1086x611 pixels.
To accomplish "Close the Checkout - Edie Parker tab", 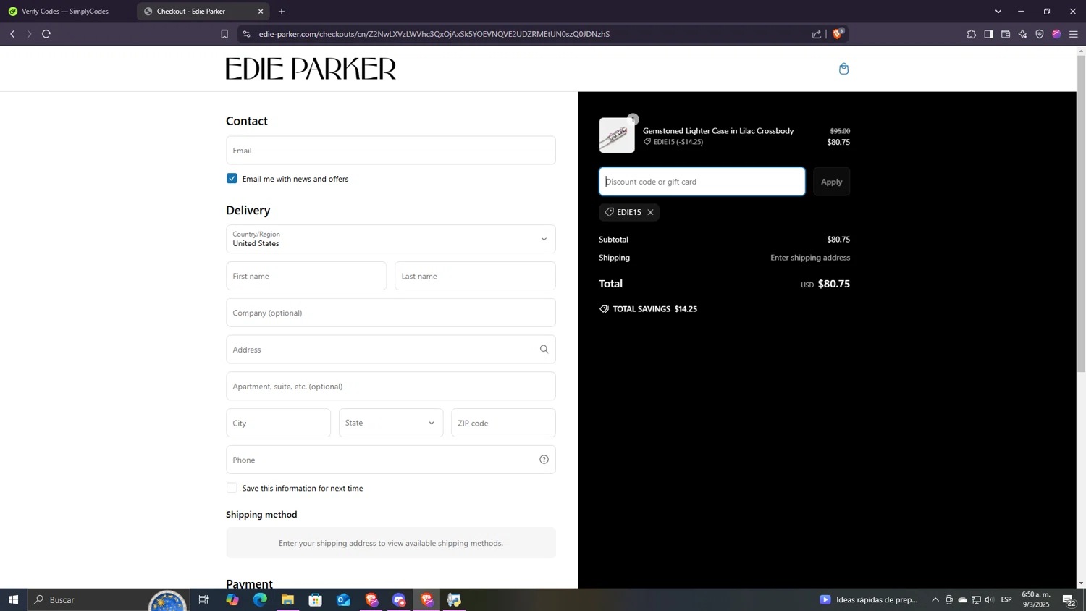I will click(261, 12).
